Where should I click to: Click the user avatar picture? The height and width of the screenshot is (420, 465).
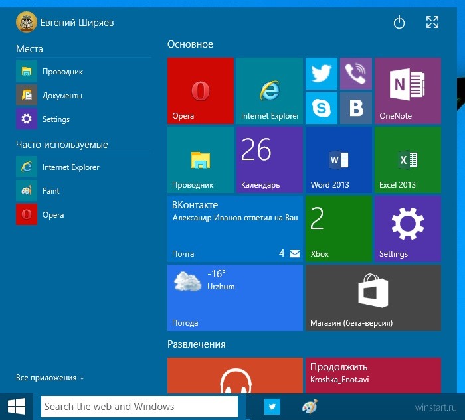point(27,22)
